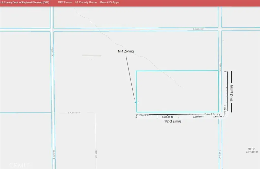The image size is (260, 169).
Task: Click intersection of 20th St E and Avenue F
Action: [220, 29]
